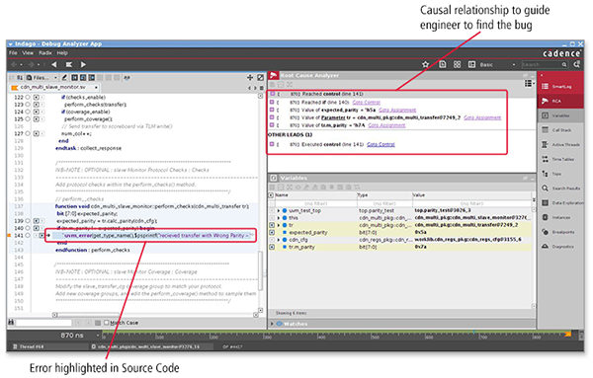The image size is (593, 378).
Task: Open the RCA sidebar panel
Action: [x=560, y=101]
